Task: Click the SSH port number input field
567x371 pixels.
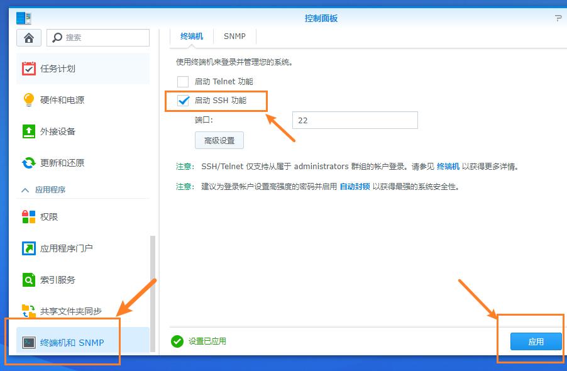Action: tap(355, 119)
